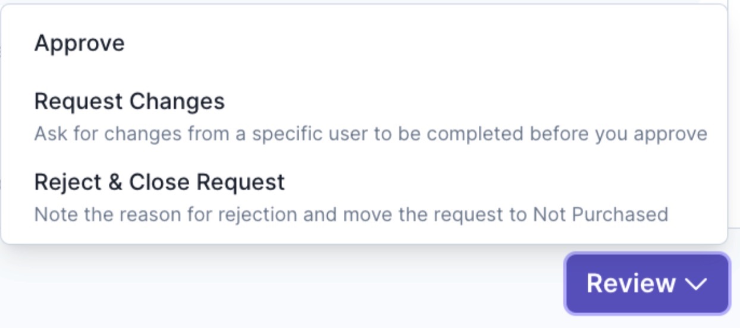Choose the Request Changes option
The height and width of the screenshot is (328, 740).
tap(364, 116)
